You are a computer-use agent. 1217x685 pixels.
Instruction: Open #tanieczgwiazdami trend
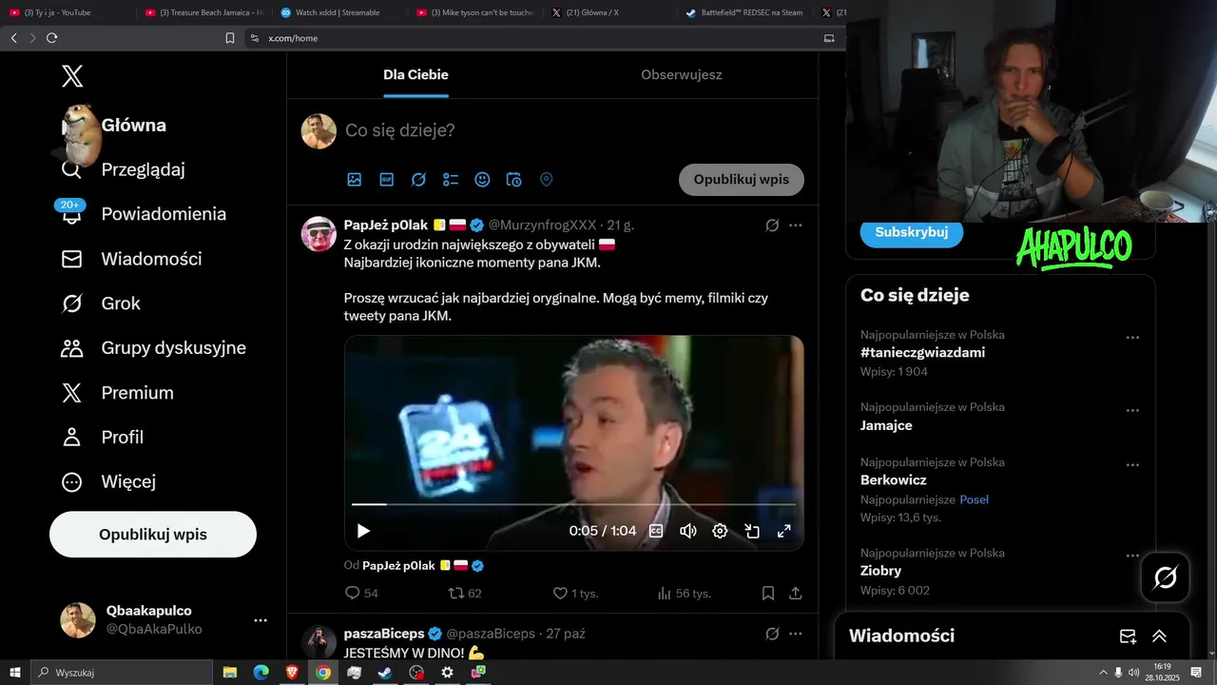(x=922, y=353)
